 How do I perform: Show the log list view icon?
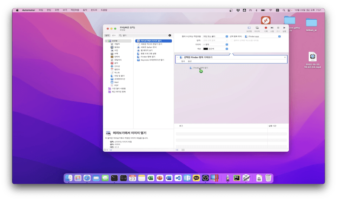177,150
